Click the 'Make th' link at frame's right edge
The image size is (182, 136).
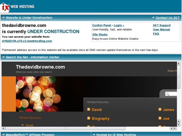tap(172, 71)
